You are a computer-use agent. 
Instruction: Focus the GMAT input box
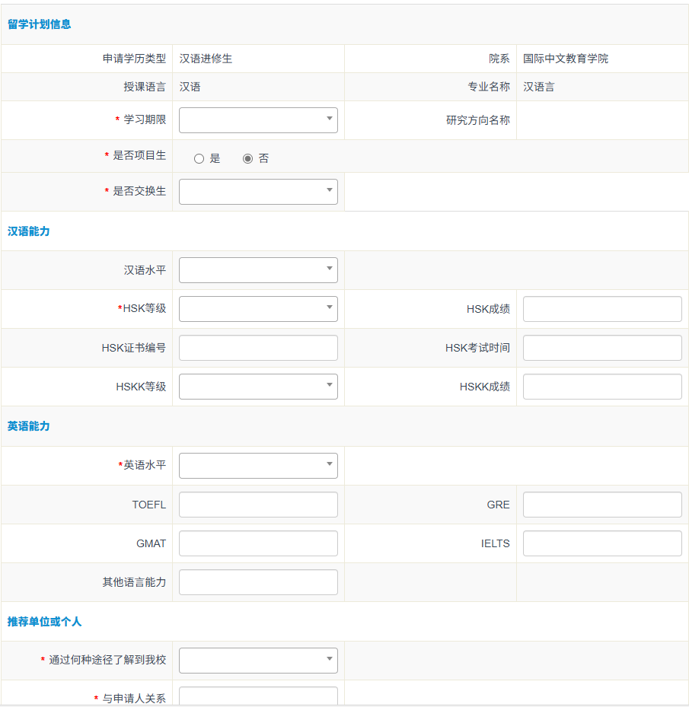coord(258,543)
